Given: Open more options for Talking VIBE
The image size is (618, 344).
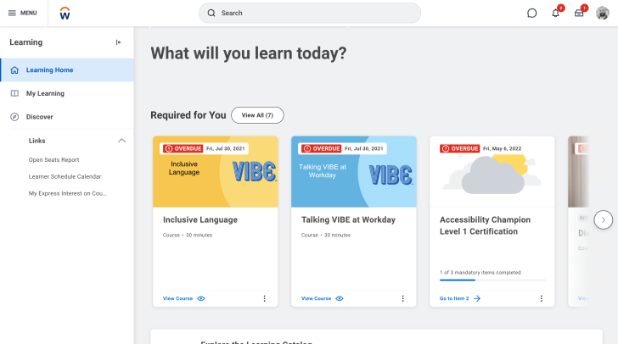Looking at the screenshot, I should click(x=402, y=298).
